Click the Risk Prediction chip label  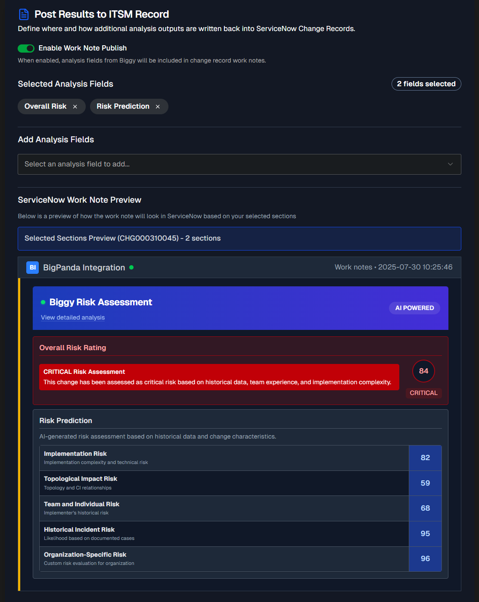tap(123, 106)
